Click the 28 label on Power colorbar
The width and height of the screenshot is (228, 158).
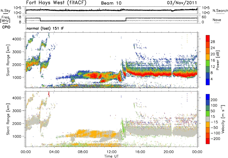[x=213, y=42]
